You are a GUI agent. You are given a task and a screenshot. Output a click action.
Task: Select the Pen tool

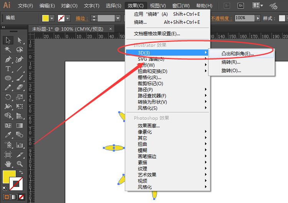click(x=8, y=59)
